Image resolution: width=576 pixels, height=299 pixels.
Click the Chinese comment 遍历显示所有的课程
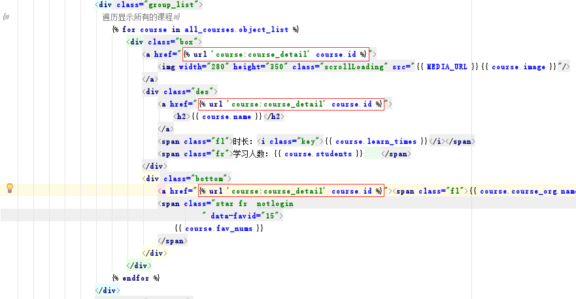point(137,17)
